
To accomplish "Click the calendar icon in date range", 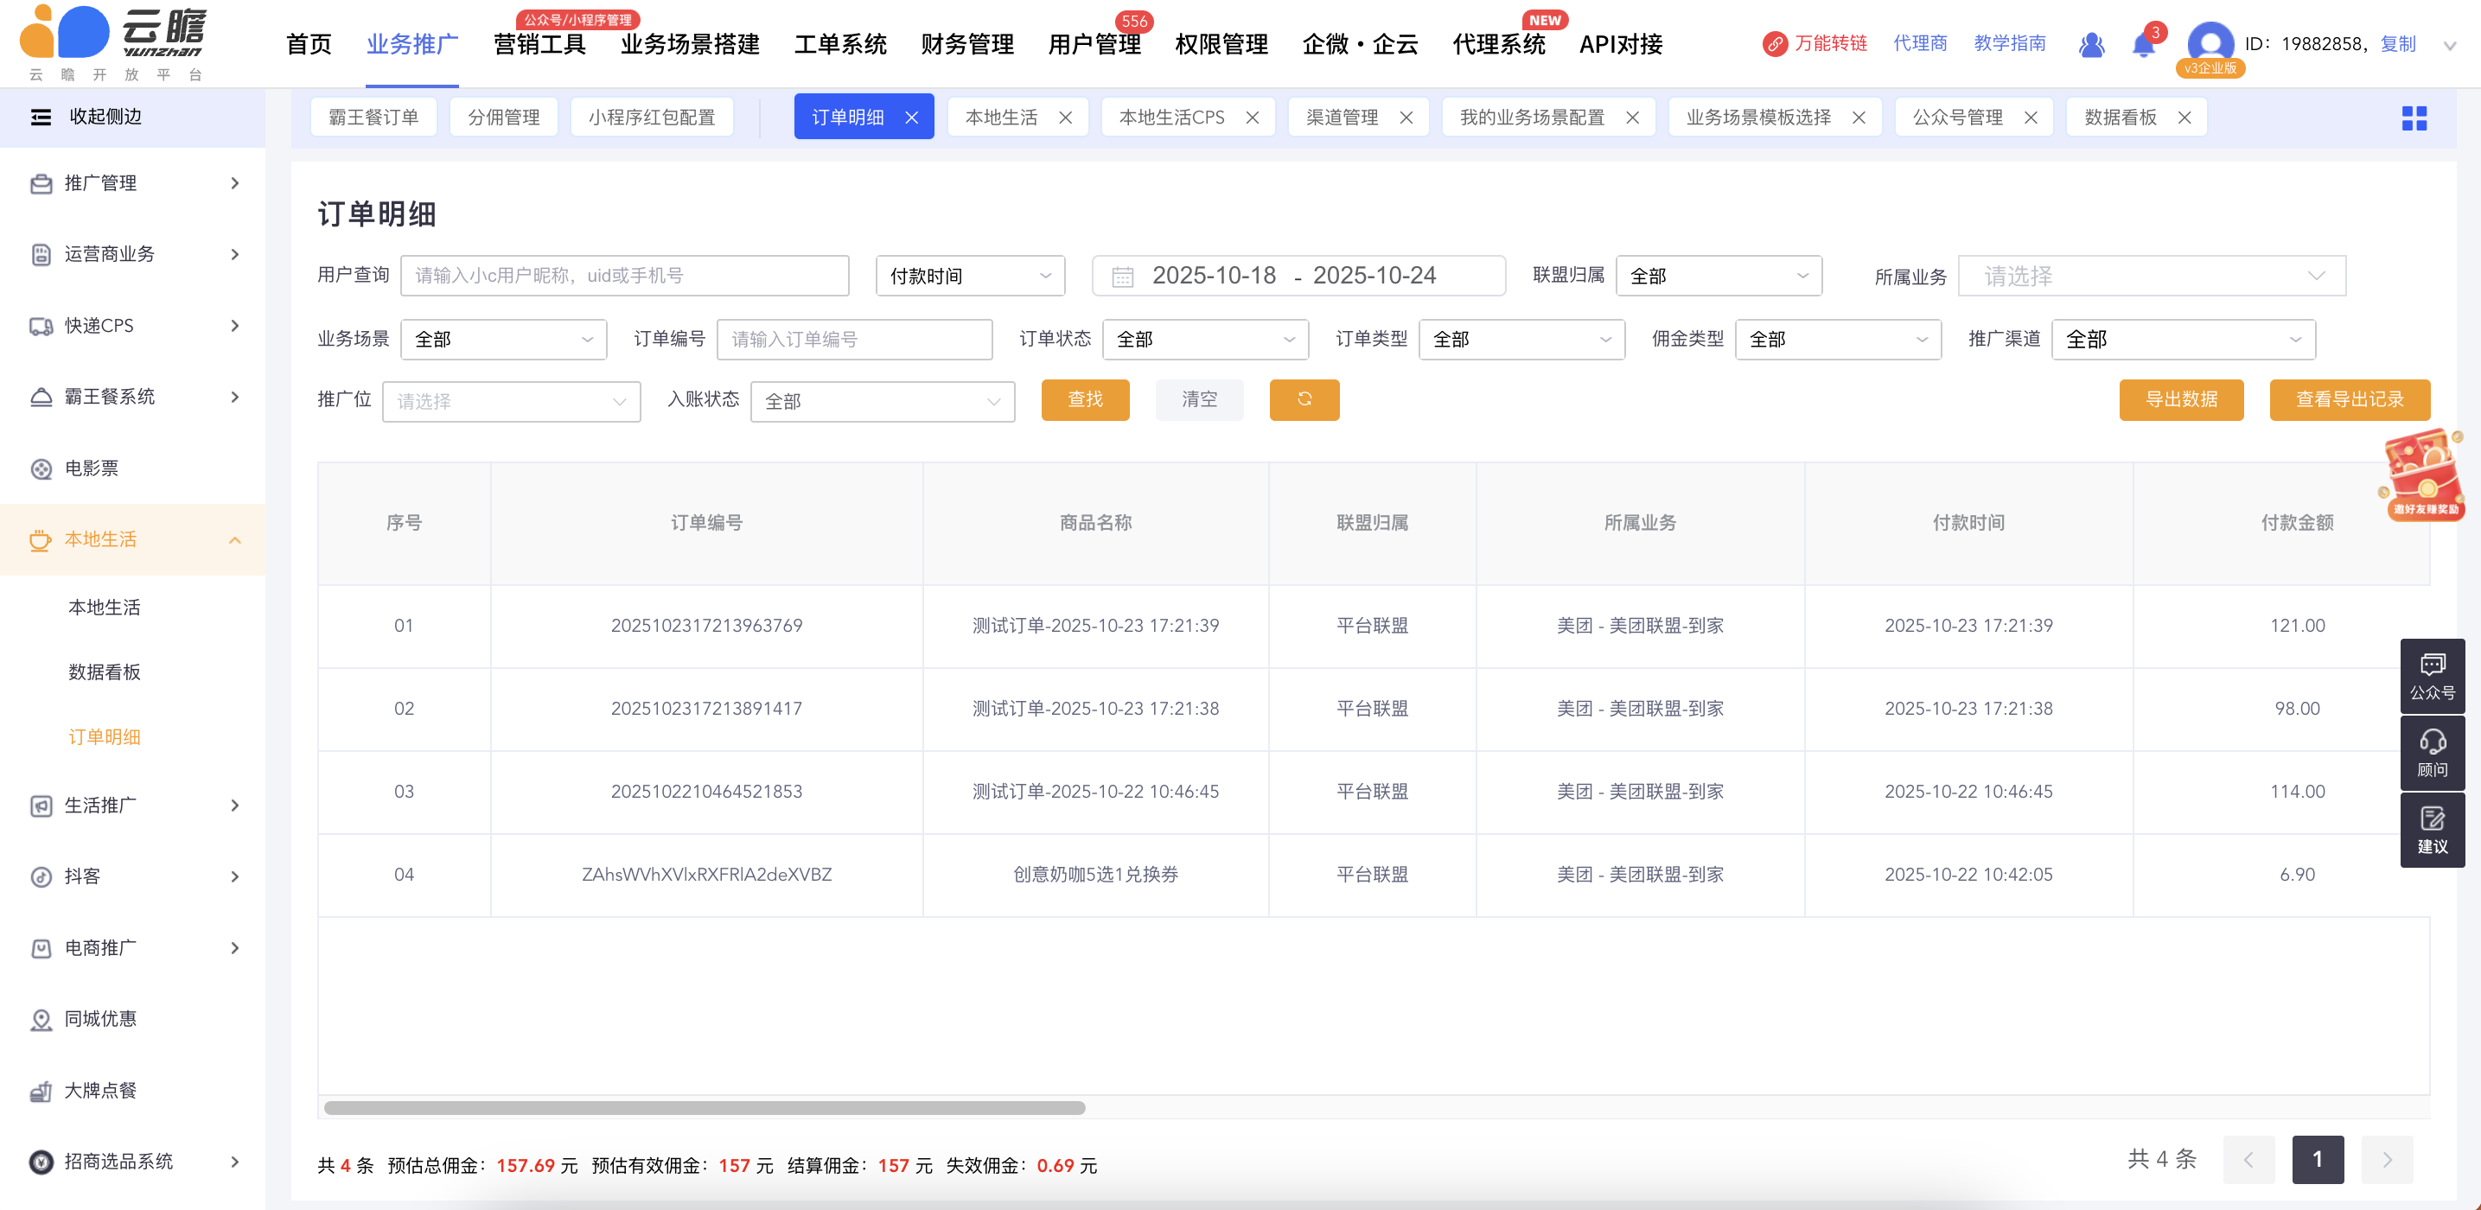I will [1122, 277].
